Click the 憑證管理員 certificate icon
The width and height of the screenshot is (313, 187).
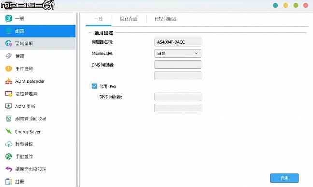pos(8,93)
